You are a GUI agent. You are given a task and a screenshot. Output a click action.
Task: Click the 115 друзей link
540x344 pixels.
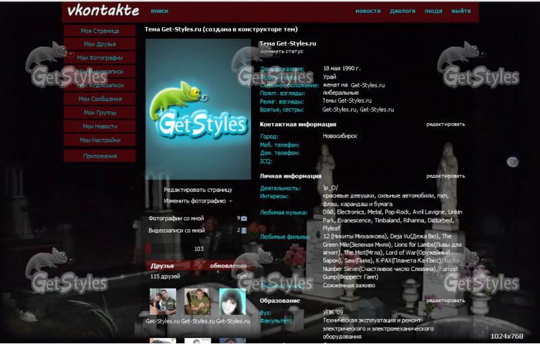coord(165,276)
